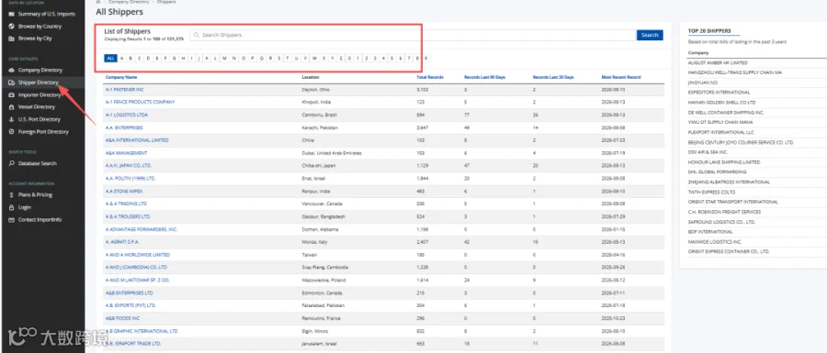Click the globe icon for Browse by Country
Screen dimensions: 827x353
pos(12,27)
